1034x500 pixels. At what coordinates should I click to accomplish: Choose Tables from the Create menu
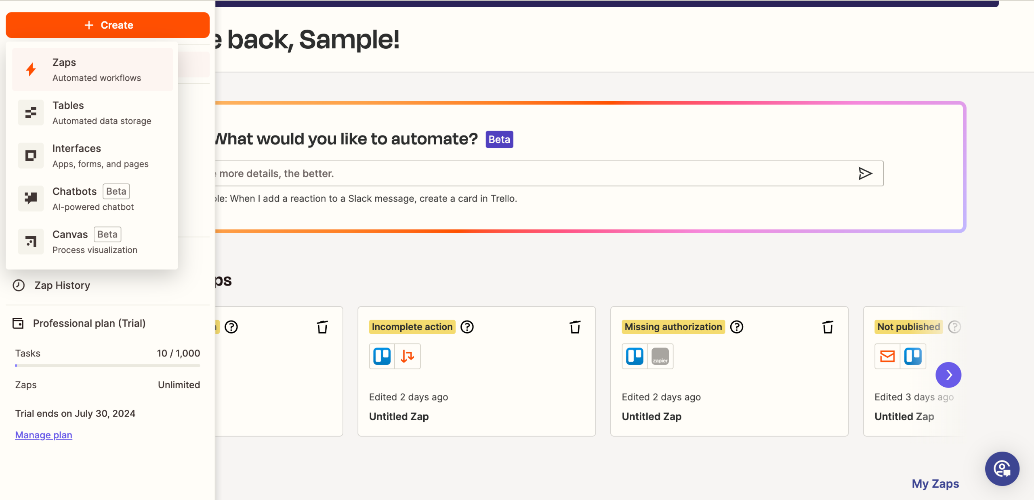pos(92,113)
